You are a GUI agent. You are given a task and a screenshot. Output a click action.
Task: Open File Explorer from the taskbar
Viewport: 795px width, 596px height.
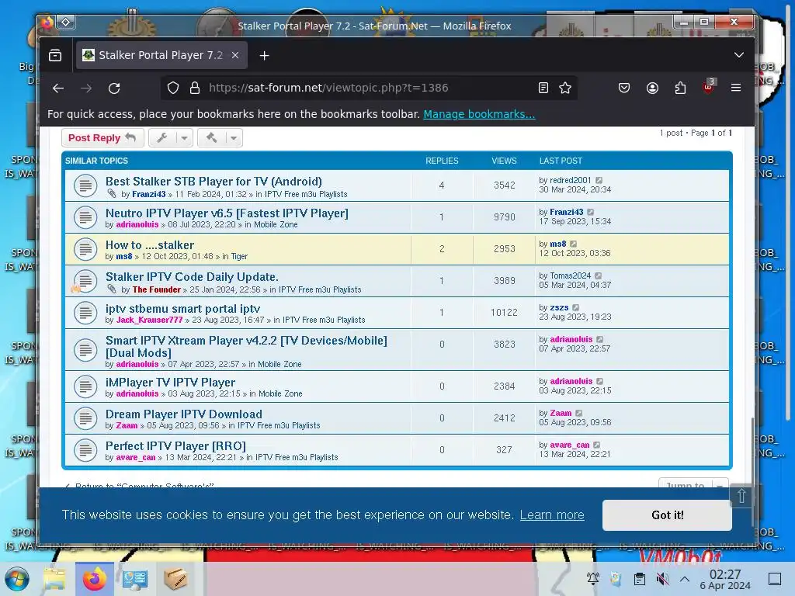(x=54, y=579)
